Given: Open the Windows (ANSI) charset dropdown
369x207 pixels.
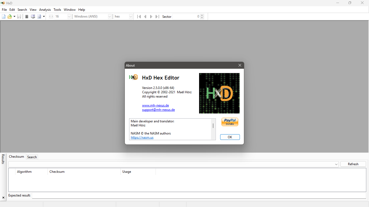Looking at the screenshot, I should click(110, 16).
